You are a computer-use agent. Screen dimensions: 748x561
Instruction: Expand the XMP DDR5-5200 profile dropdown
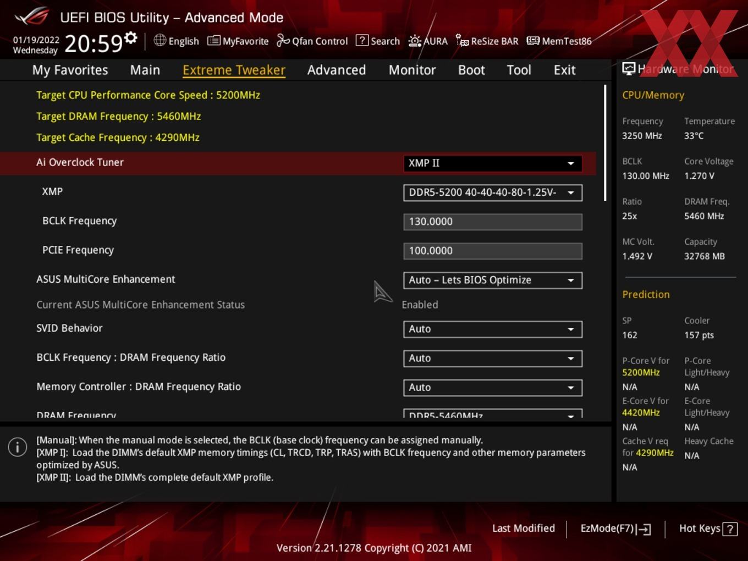tap(492, 193)
